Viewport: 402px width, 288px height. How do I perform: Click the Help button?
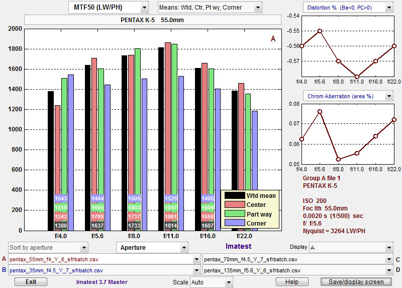click(x=292, y=282)
